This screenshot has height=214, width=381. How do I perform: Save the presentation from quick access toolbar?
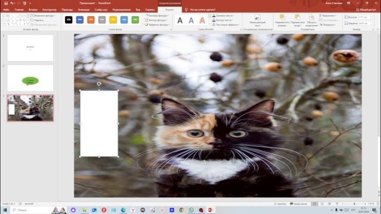pos(6,4)
